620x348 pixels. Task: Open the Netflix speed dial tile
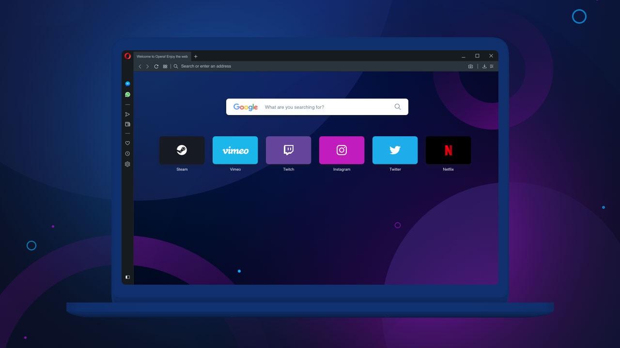point(449,150)
